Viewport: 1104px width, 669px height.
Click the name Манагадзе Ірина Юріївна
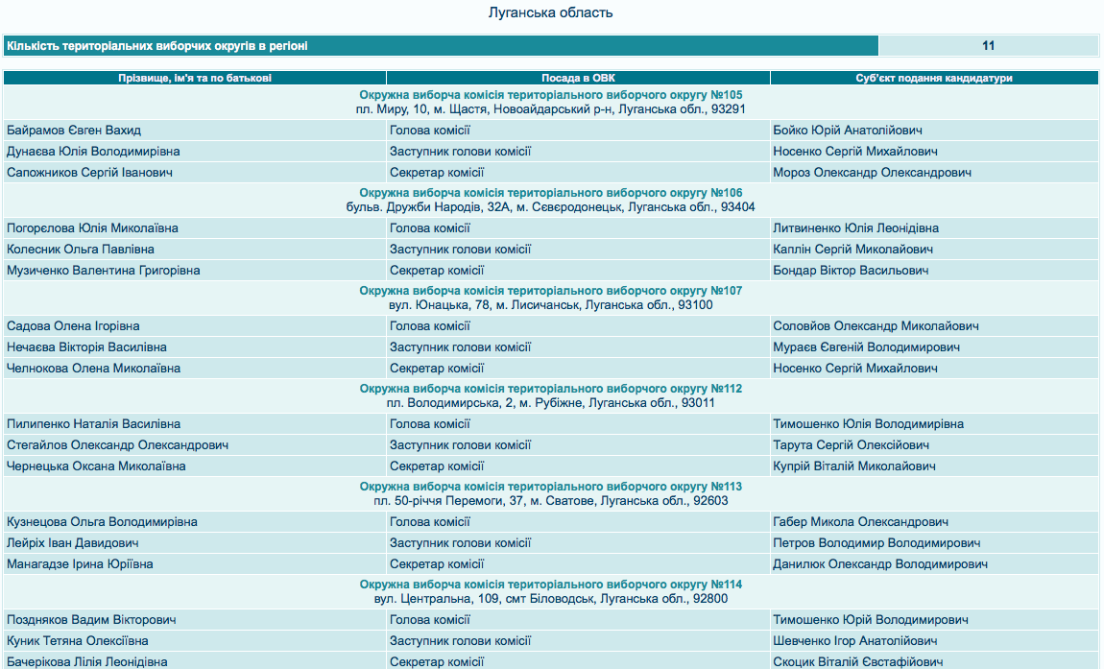[x=80, y=564]
